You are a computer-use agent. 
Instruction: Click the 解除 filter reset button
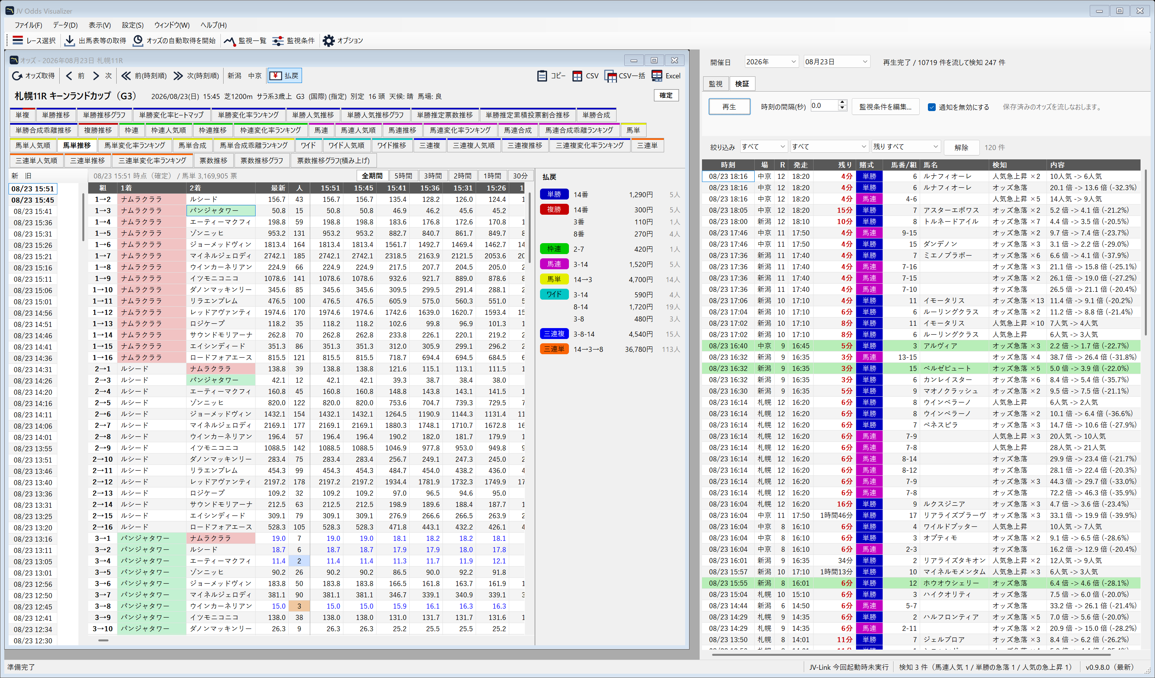[961, 147]
